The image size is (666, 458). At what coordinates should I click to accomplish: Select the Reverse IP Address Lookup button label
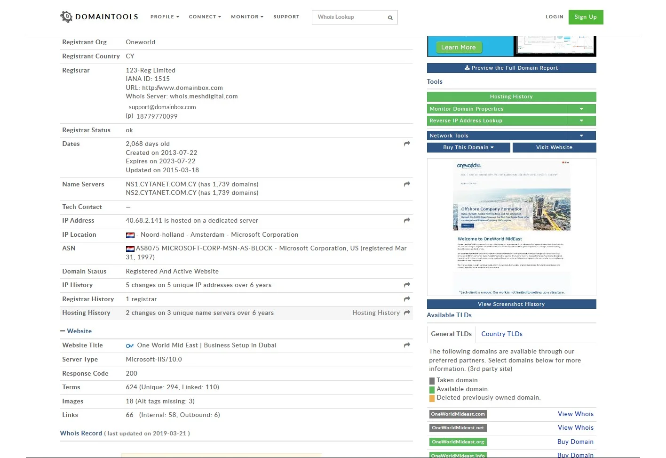(x=466, y=121)
